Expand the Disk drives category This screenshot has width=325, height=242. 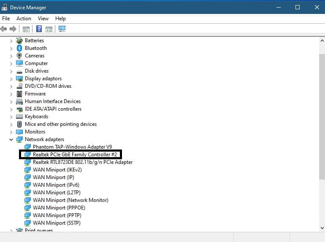[11, 71]
